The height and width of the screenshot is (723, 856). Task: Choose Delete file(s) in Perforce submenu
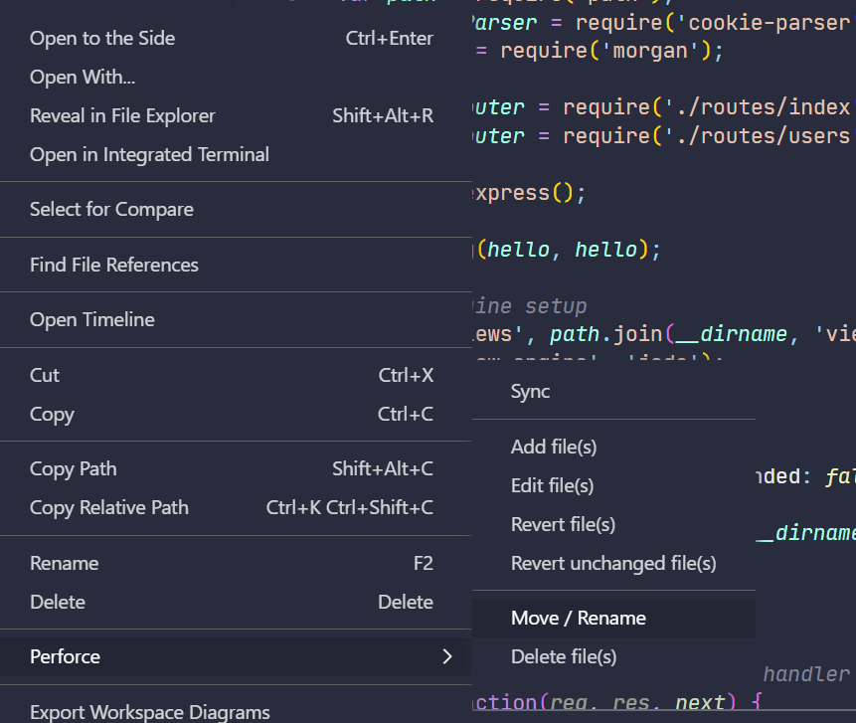pos(613,656)
